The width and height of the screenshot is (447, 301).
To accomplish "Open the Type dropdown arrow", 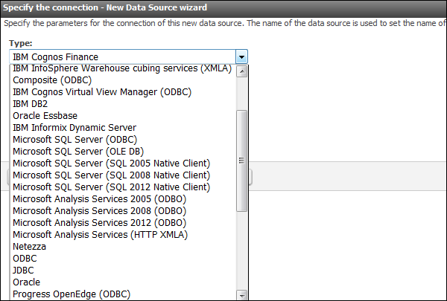I will click(241, 57).
